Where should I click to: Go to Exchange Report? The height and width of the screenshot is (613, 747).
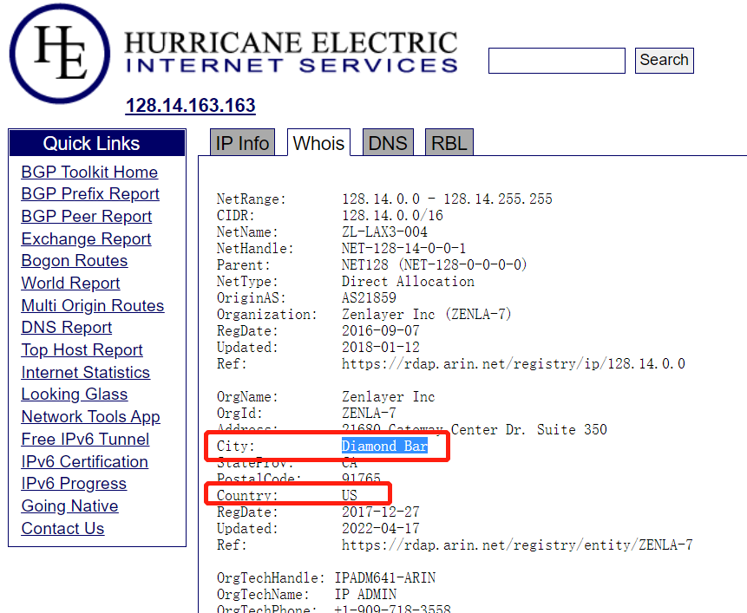86,238
